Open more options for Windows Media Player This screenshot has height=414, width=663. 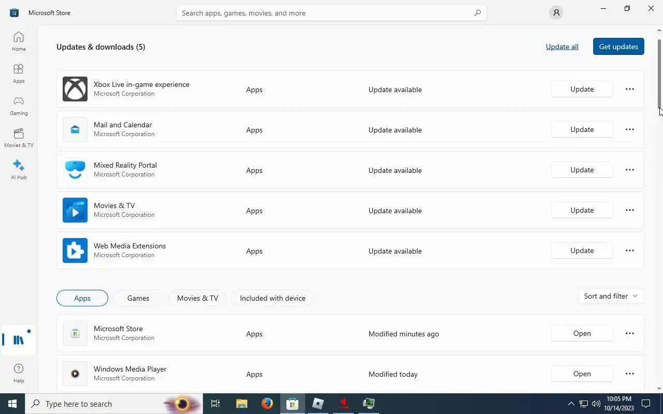(x=630, y=374)
